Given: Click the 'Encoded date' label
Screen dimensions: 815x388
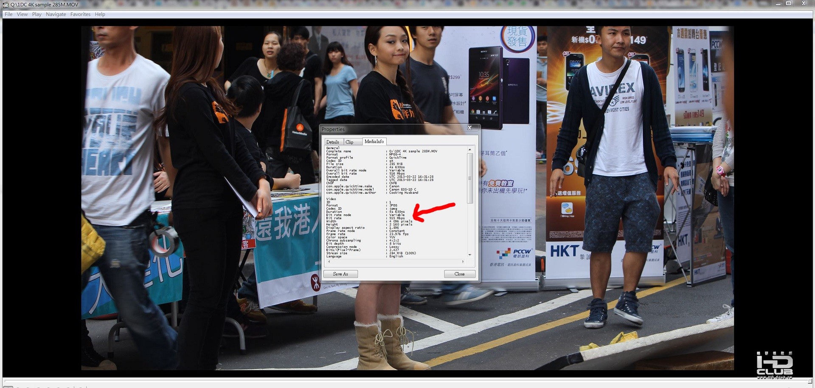Looking at the screenshot, I should click(339, 177).
